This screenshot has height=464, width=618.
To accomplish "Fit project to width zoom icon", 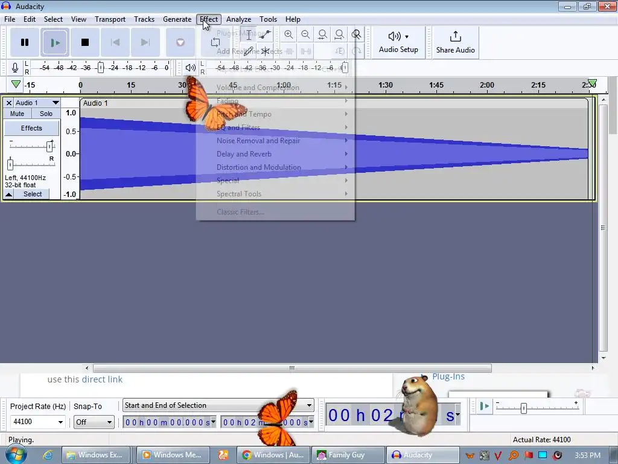I will point(339,34).
